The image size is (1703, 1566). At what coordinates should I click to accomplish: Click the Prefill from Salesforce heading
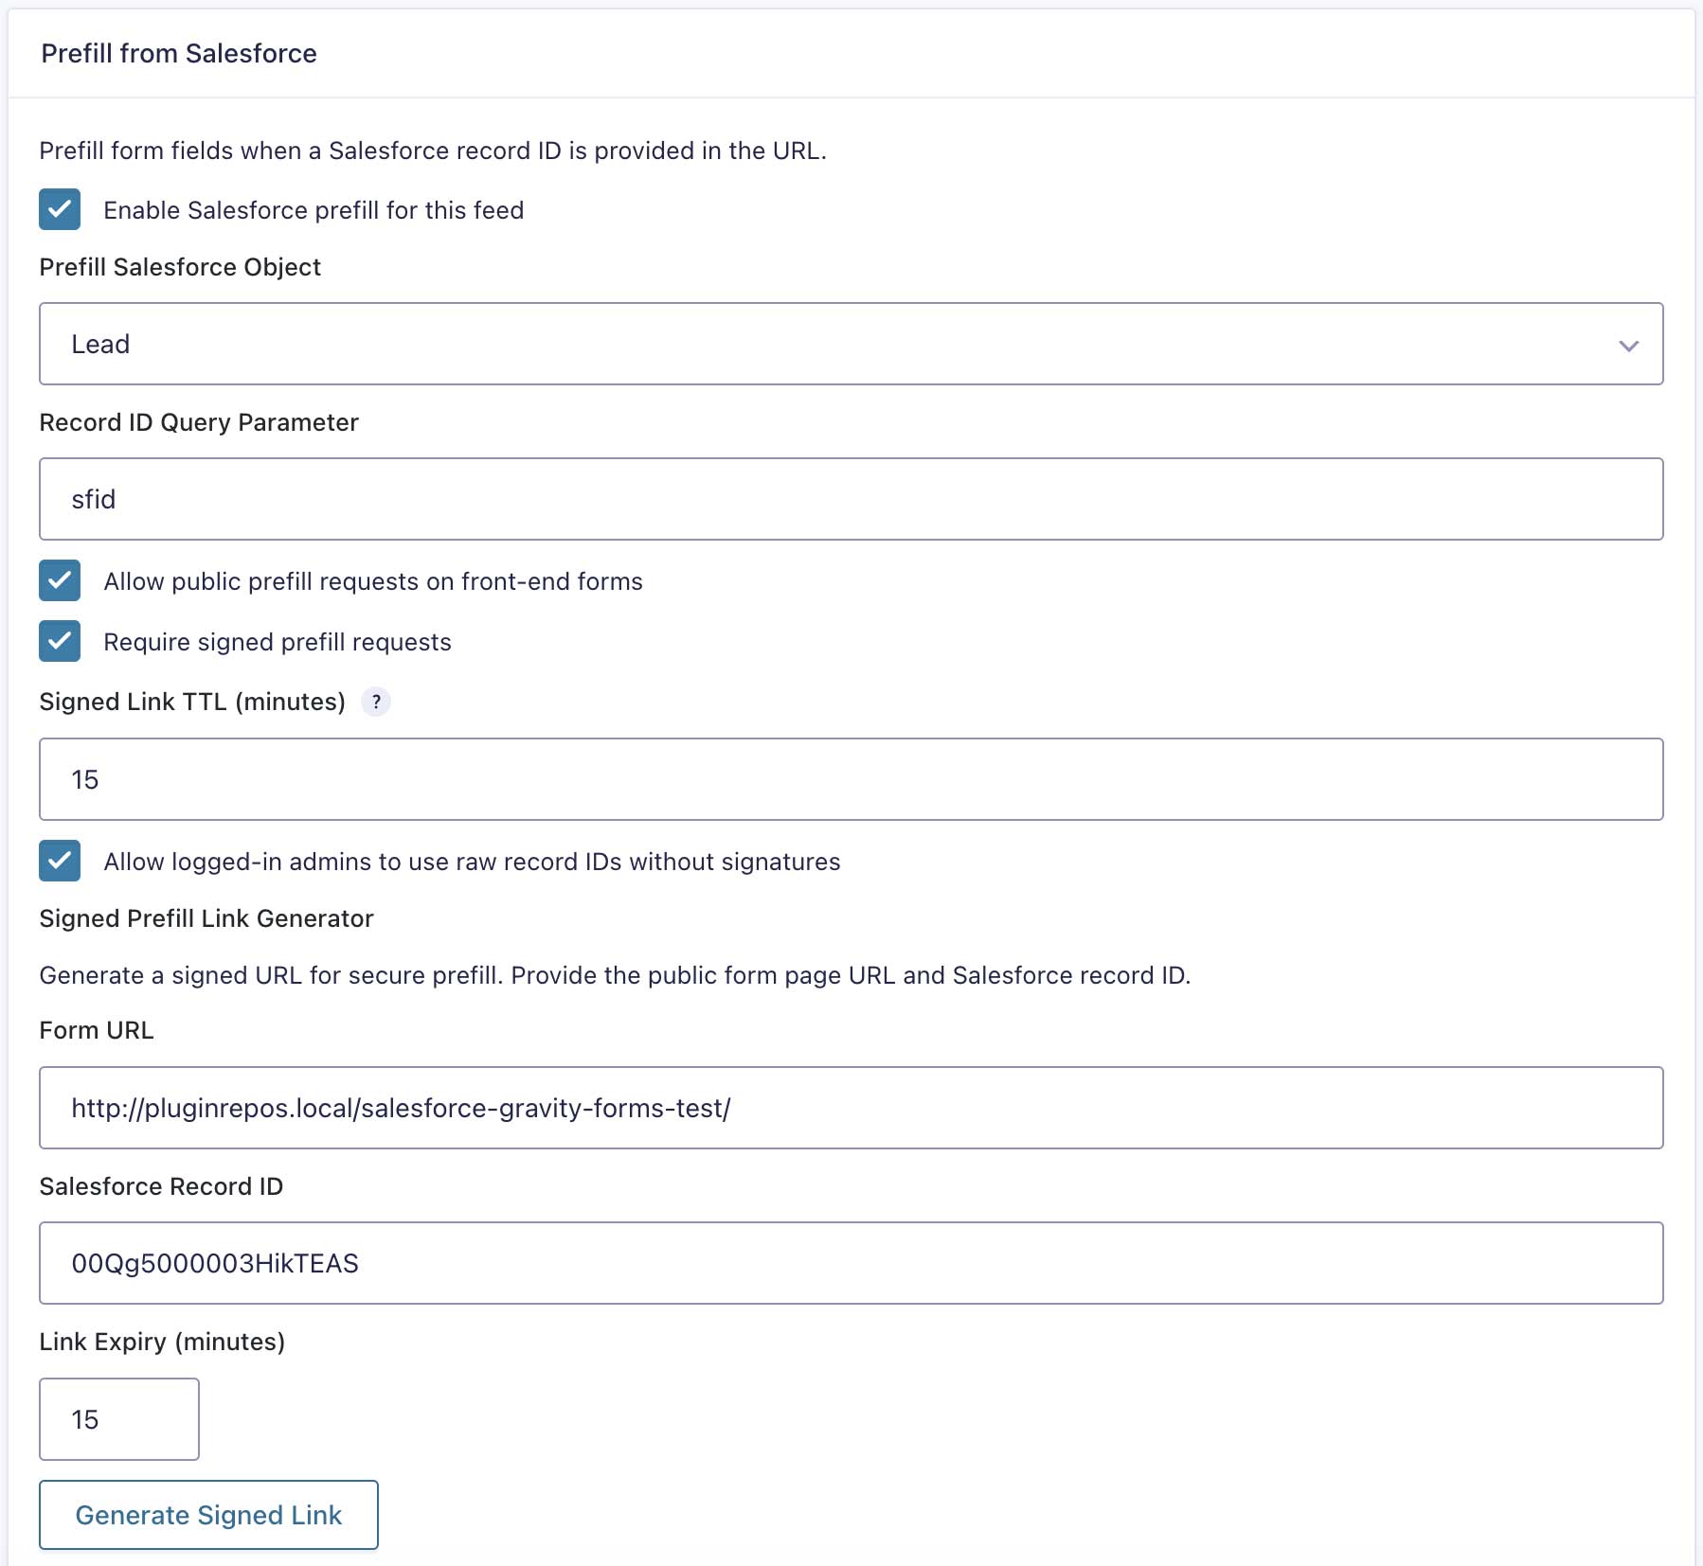tap(178, 54)
